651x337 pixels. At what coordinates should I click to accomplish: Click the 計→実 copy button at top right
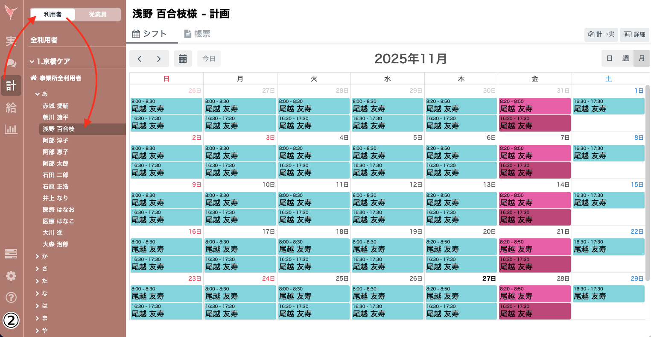pos(601,35)
